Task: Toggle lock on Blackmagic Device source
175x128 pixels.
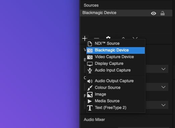Action: pyautogui.click(x=163, y=13)
